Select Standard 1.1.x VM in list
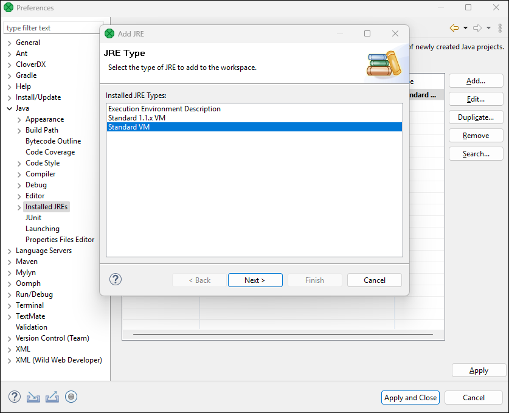Viewport: 509px width, 413px height. [137, 118]
